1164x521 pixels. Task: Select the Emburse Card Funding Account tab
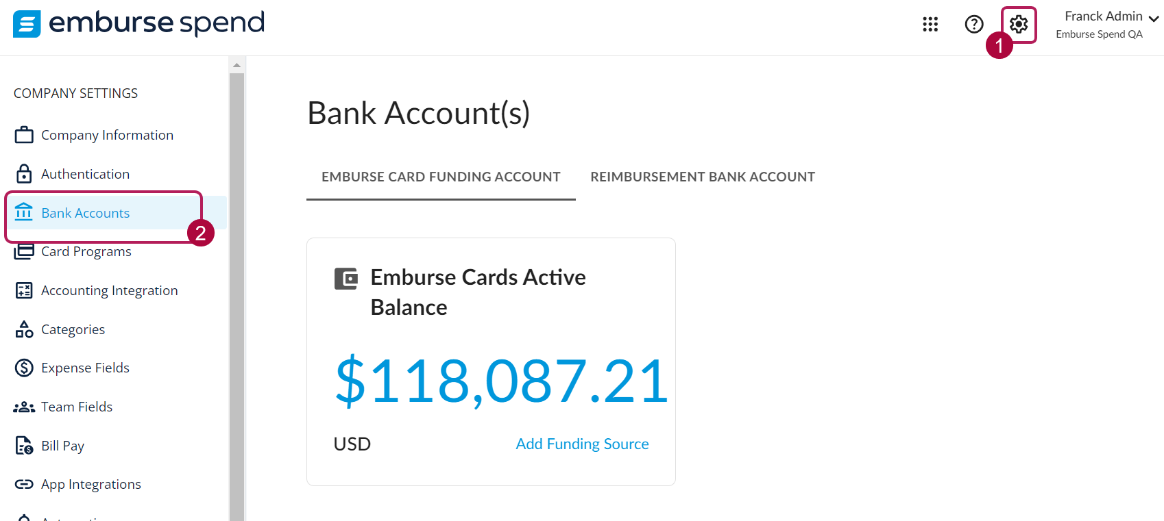point(441,176)
